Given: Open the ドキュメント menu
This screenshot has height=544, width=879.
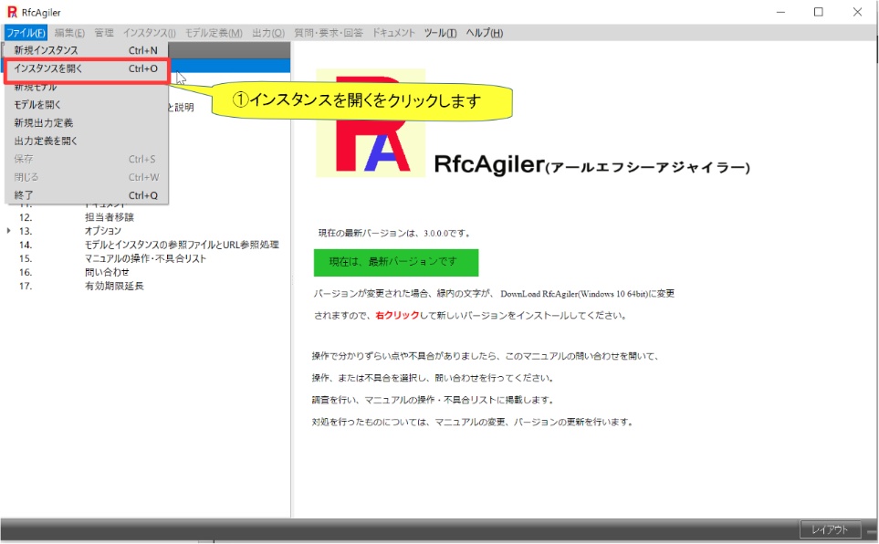Looking at the screenshot, I should 393,33.
